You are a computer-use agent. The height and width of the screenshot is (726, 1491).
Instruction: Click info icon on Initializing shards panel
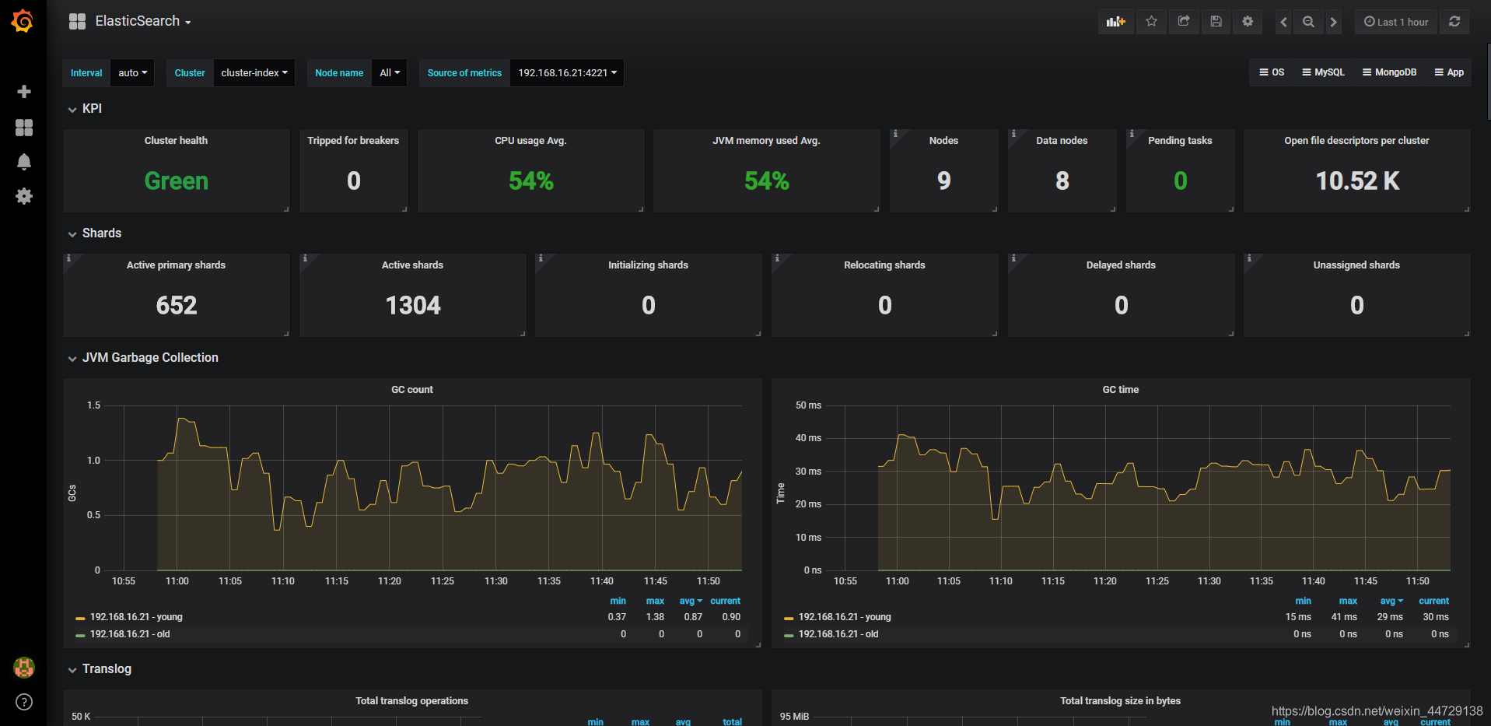point(541,258)
